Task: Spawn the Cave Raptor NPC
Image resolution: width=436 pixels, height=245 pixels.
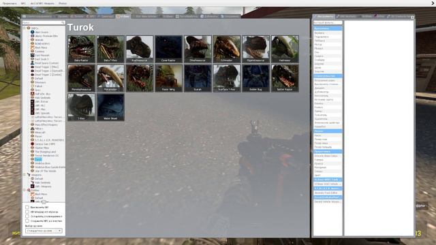Action: pyautogui.click(x=169, y=49)
